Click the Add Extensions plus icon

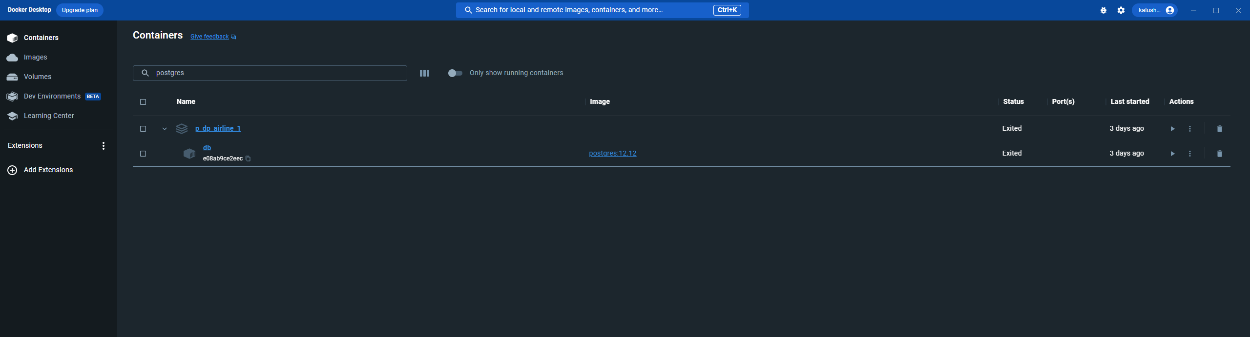12,170
